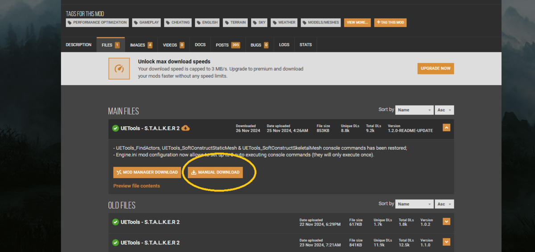Expand the UETools version 1.0.2 file entry

coord(446,221)
